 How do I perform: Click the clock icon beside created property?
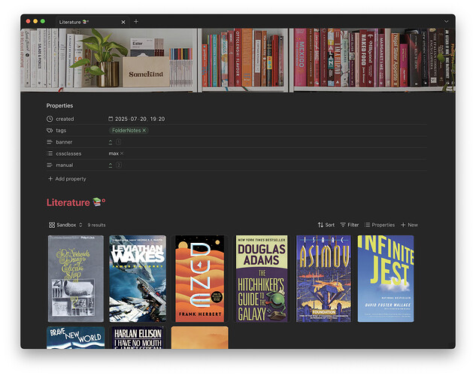tap(50, 119)
